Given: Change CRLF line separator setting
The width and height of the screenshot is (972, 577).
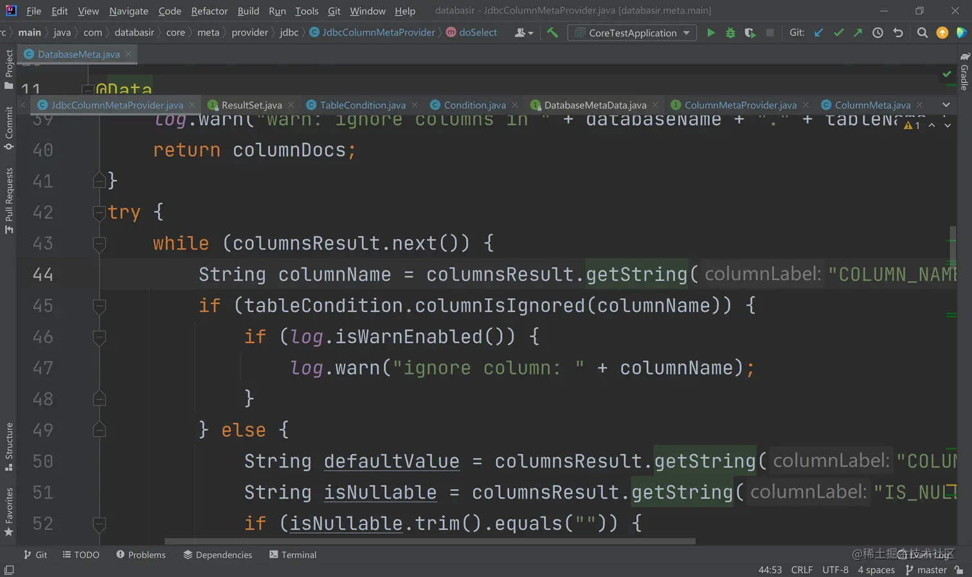Looking at the screenshot, I should pyautogui.click(x=802, y=570).
